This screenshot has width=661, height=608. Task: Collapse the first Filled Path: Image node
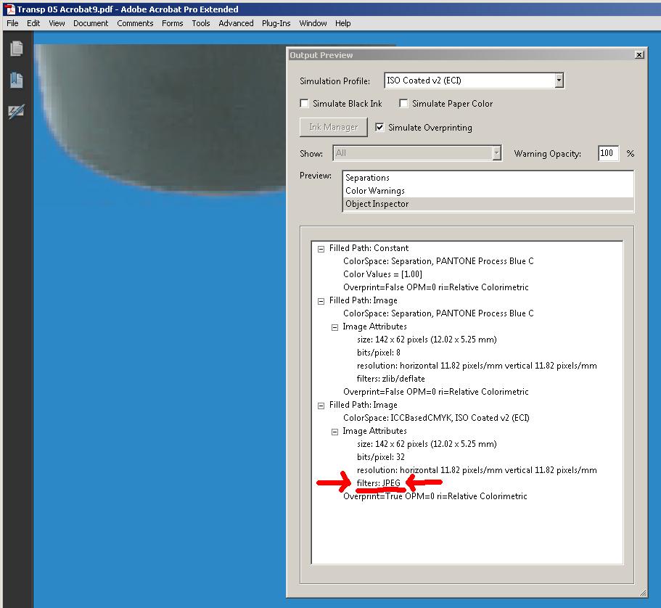(x=321, y=301)
